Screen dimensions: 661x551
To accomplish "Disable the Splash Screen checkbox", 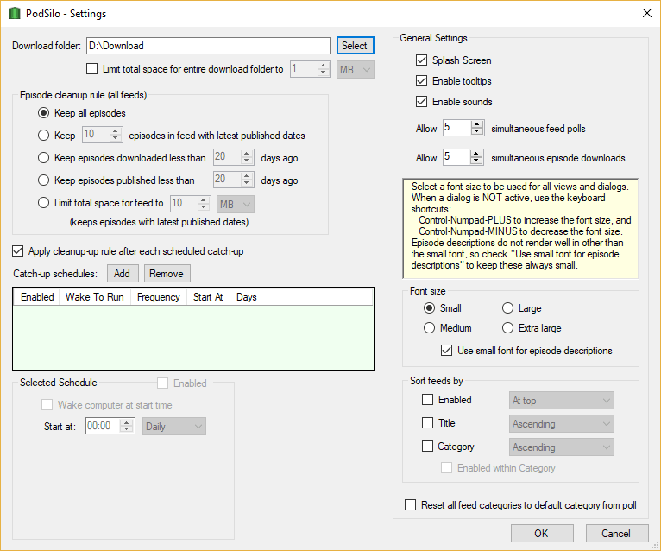I will [422, 60].
